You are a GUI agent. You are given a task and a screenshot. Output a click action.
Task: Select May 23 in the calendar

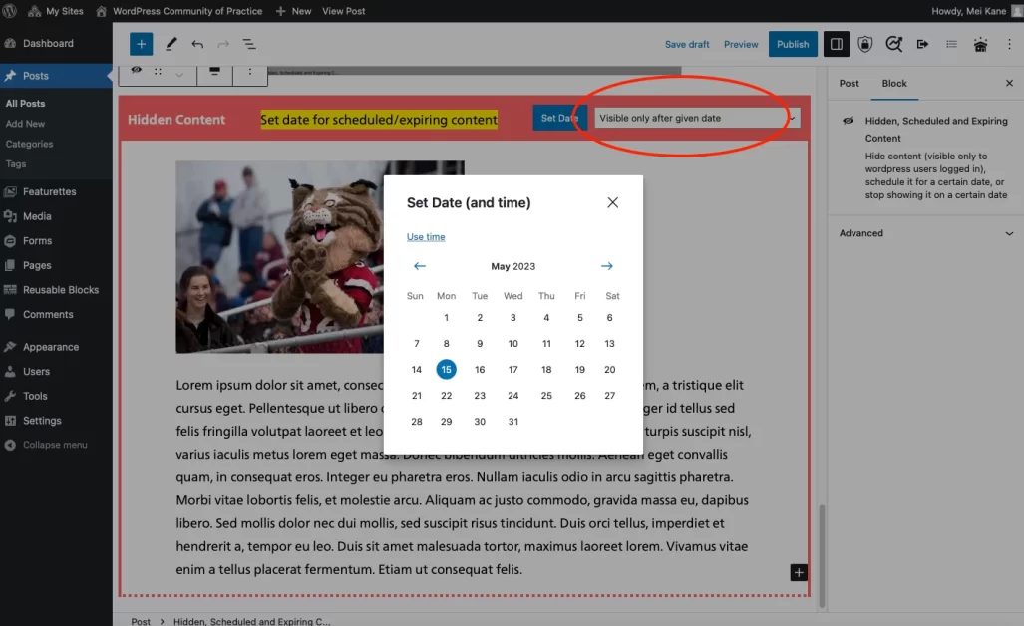480,396
